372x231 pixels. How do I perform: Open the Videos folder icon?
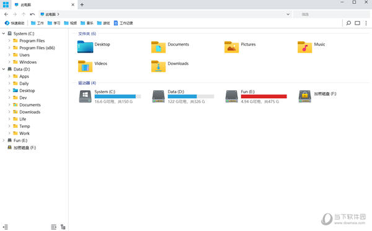[85, 66]
